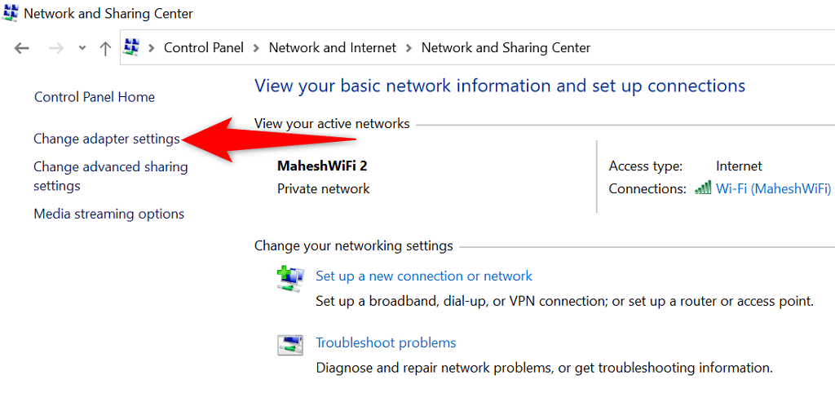
Task: Open Control Panel Home
Action: coord(95,97)
